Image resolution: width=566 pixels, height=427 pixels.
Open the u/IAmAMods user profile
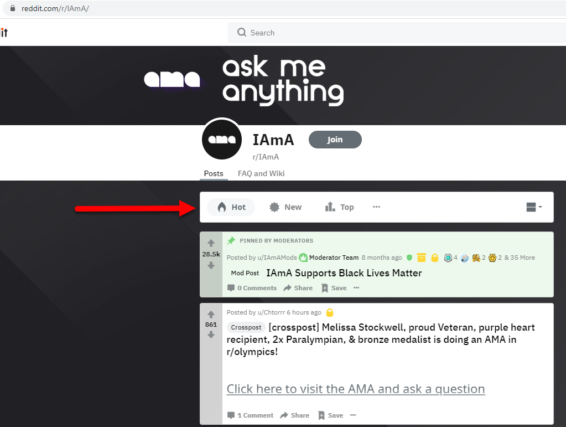[x=277, y=258]
